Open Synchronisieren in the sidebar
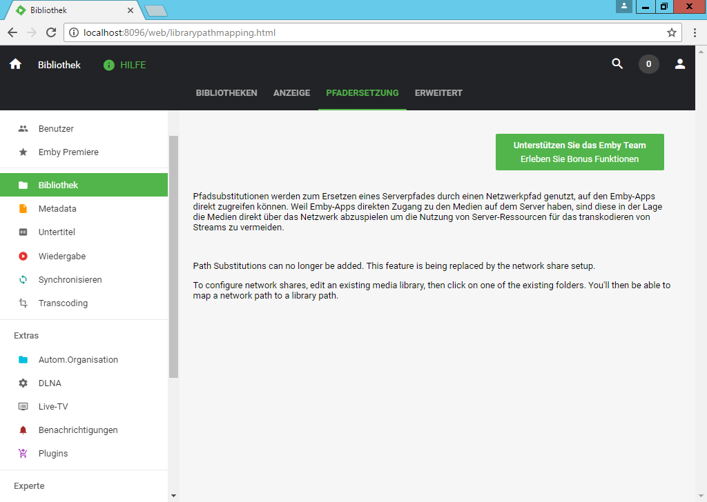Screen dimensions: 707x502 84,279
